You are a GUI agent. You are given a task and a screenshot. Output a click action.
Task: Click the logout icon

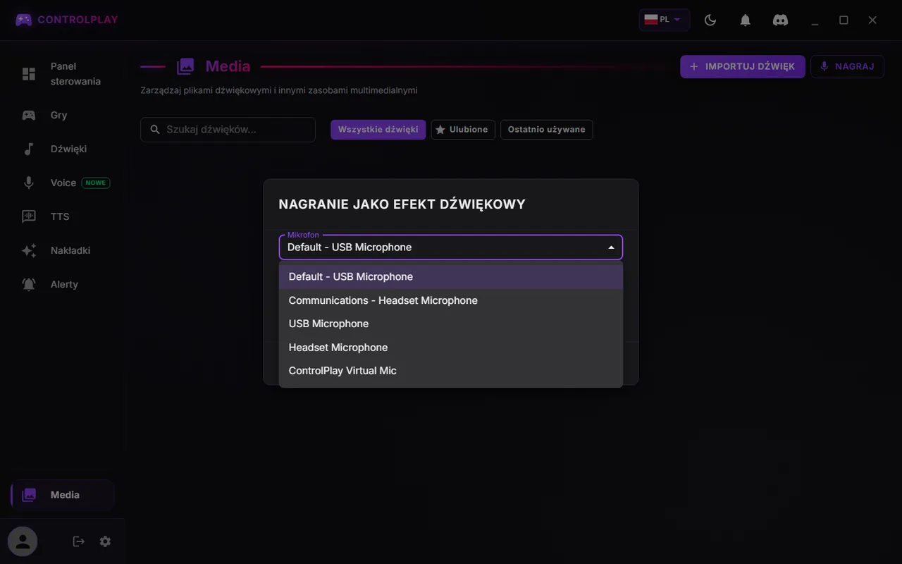(x=79, y=541)
